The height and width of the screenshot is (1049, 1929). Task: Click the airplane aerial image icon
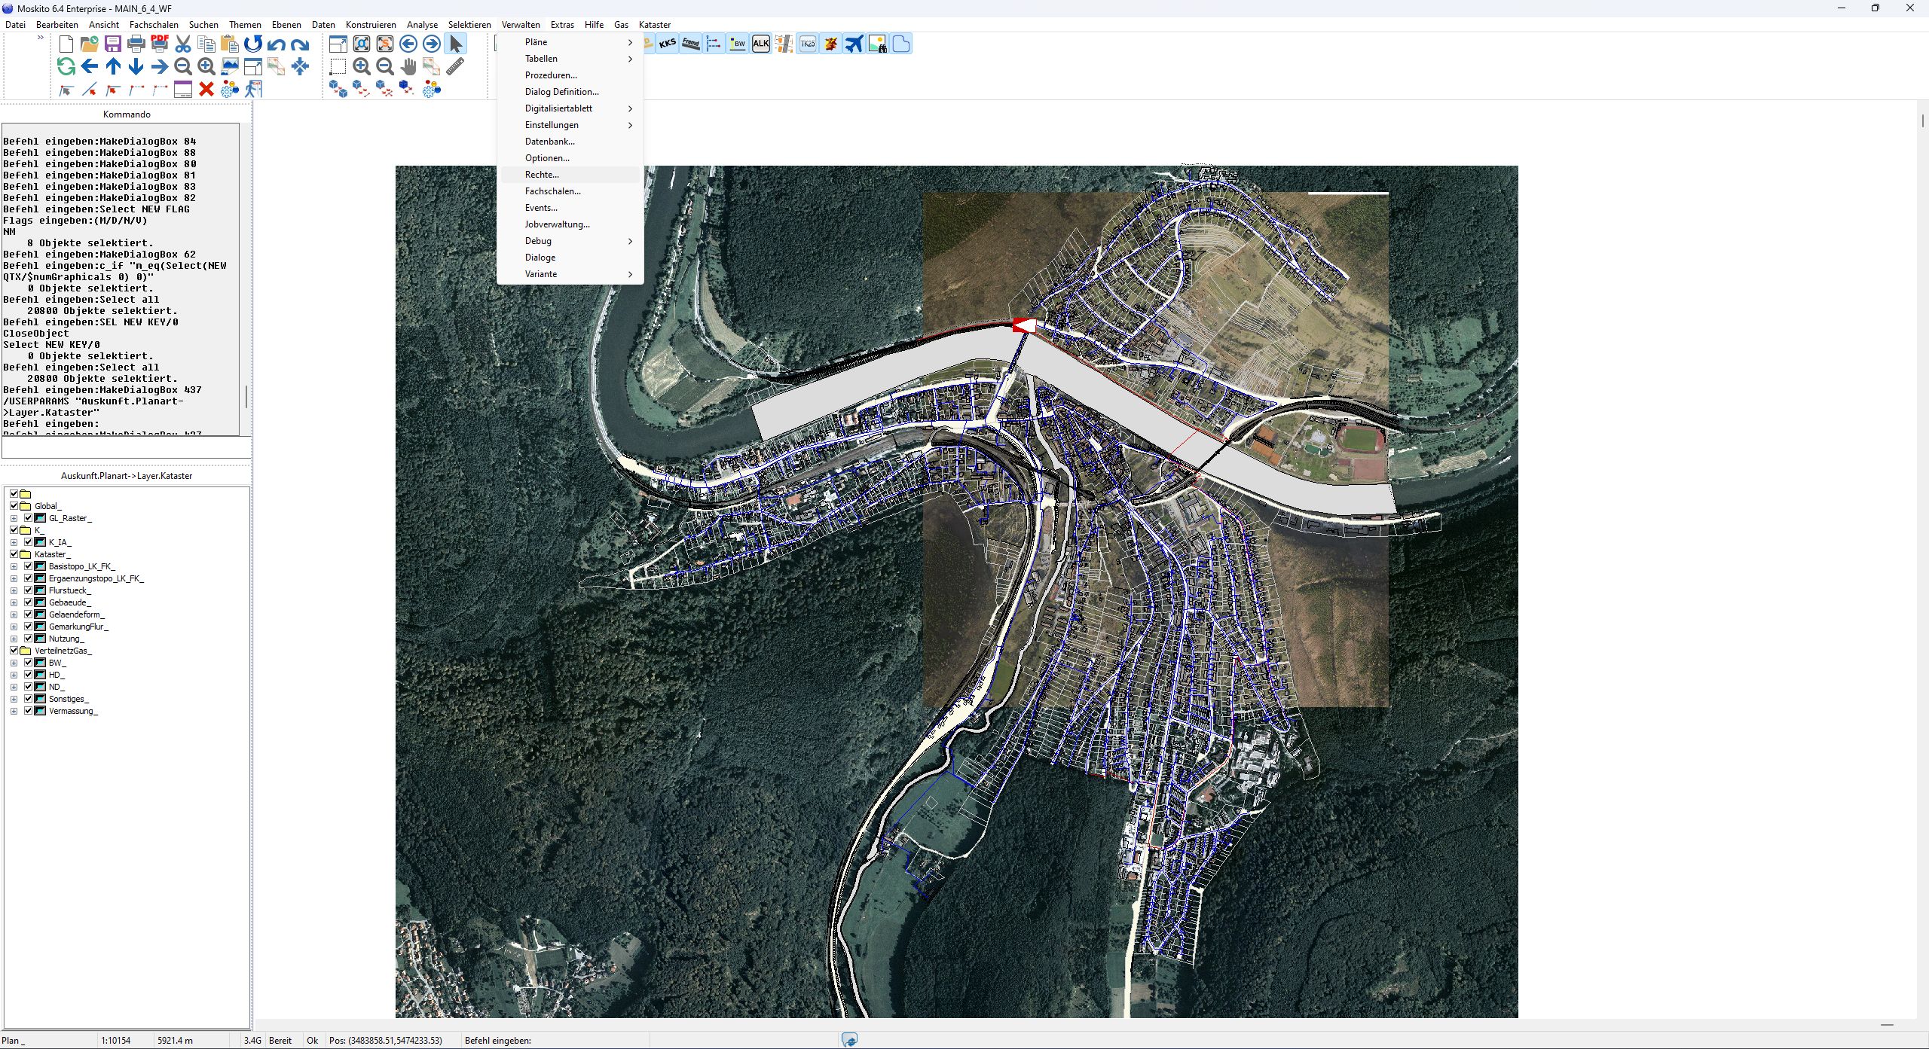[854, 44]
